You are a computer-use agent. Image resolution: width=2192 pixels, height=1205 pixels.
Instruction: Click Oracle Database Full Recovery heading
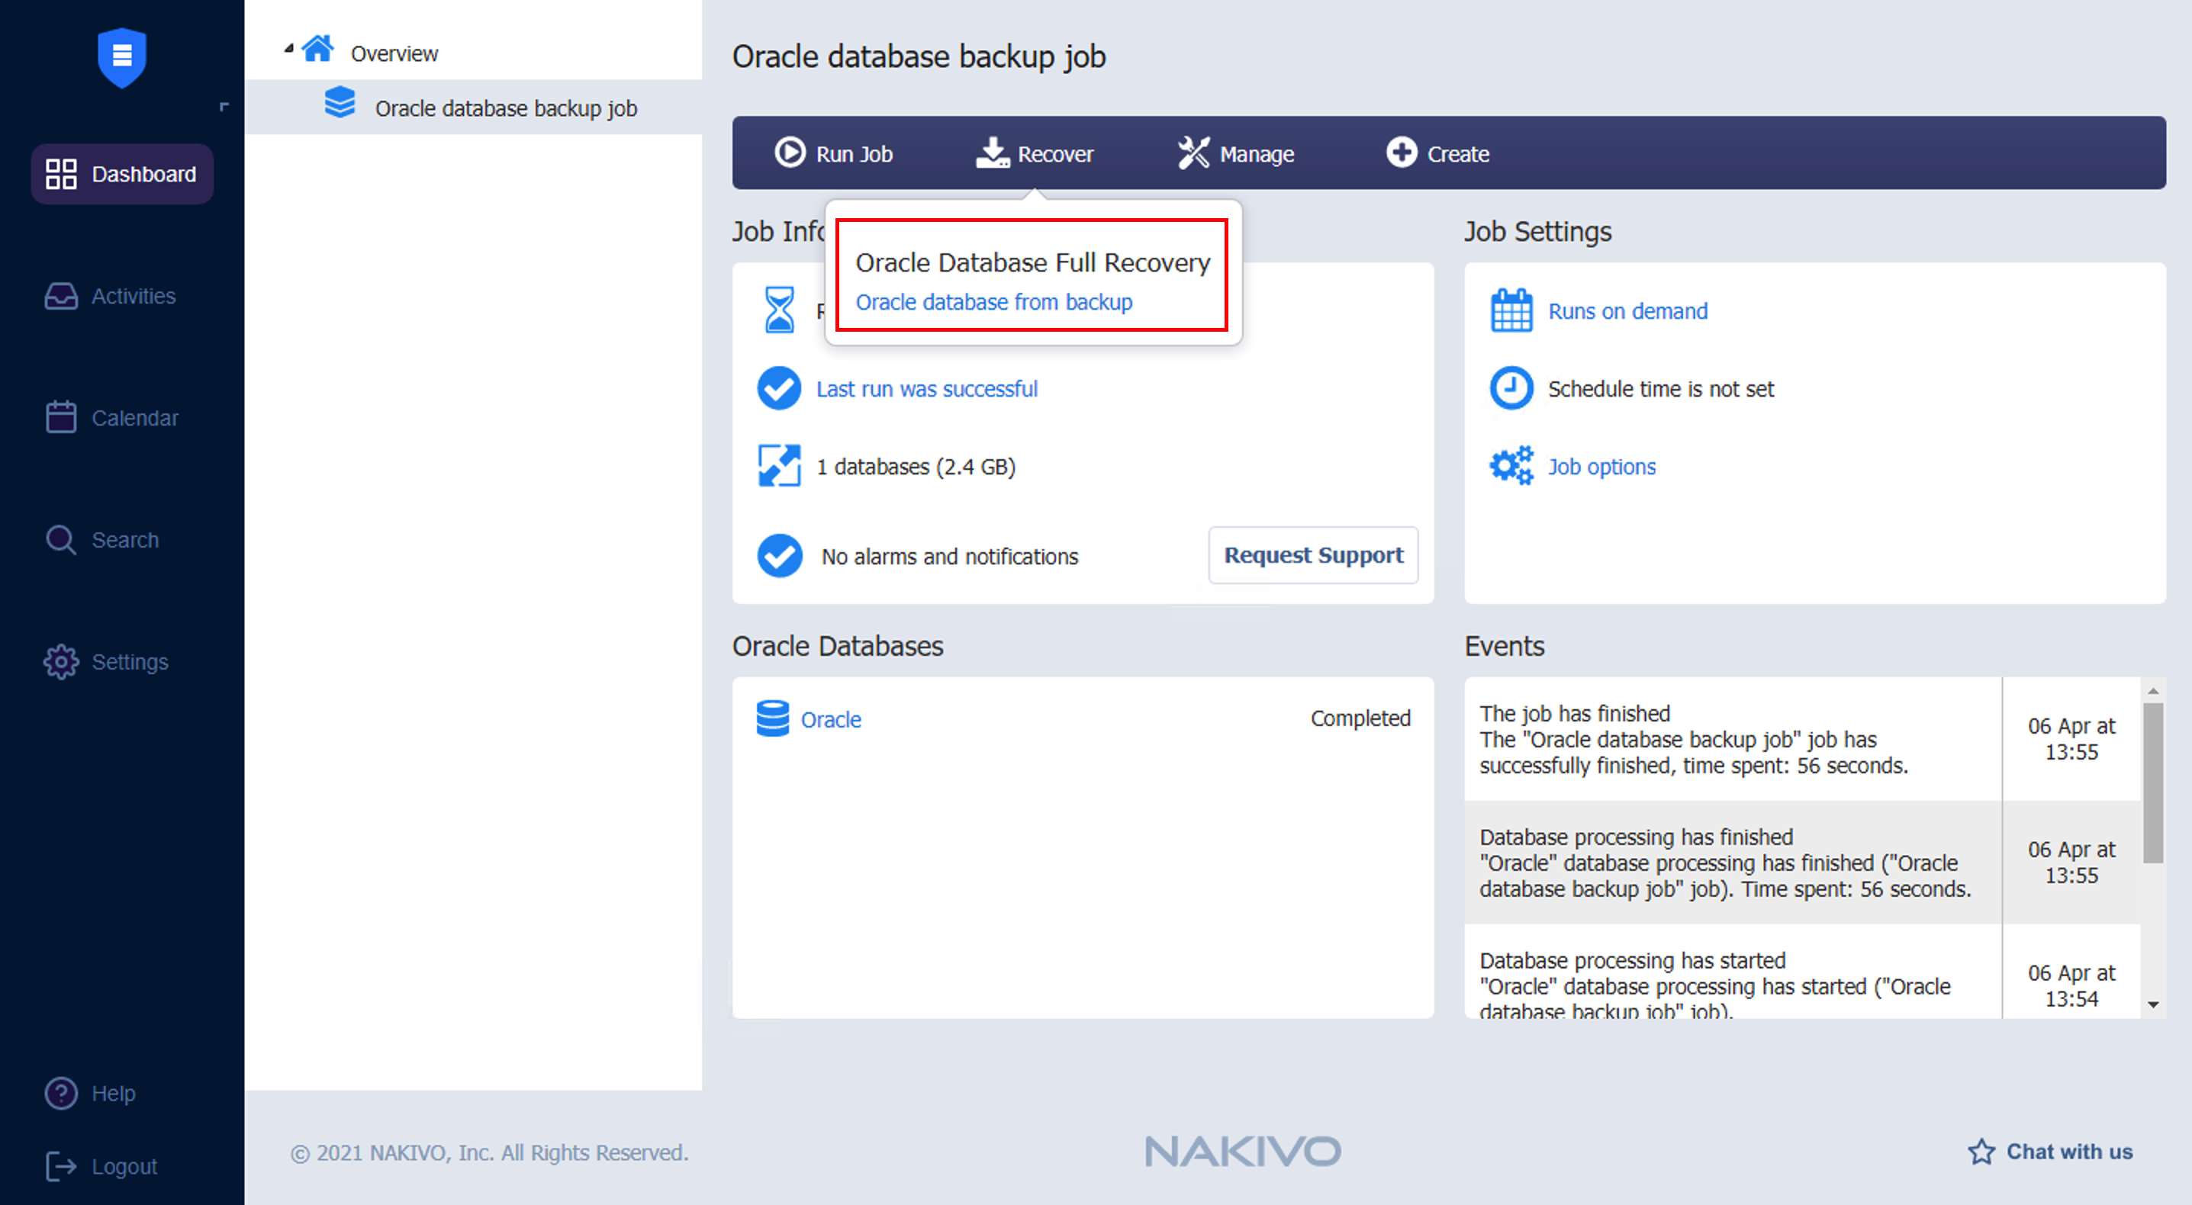coord(1032,262)
